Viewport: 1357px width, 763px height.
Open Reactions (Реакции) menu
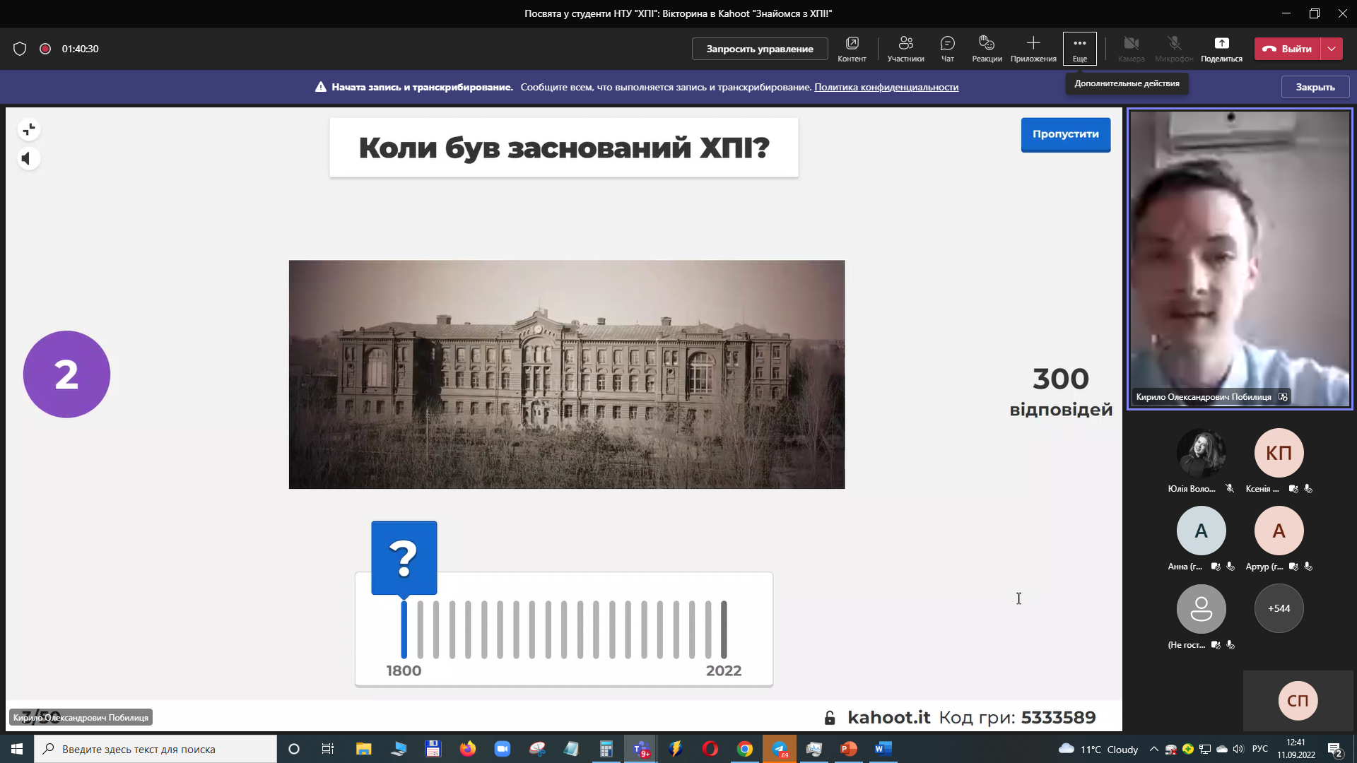[987, 49]
